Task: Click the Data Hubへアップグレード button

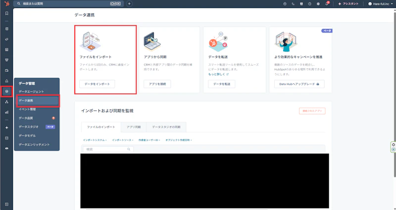Action: (299, 84)
